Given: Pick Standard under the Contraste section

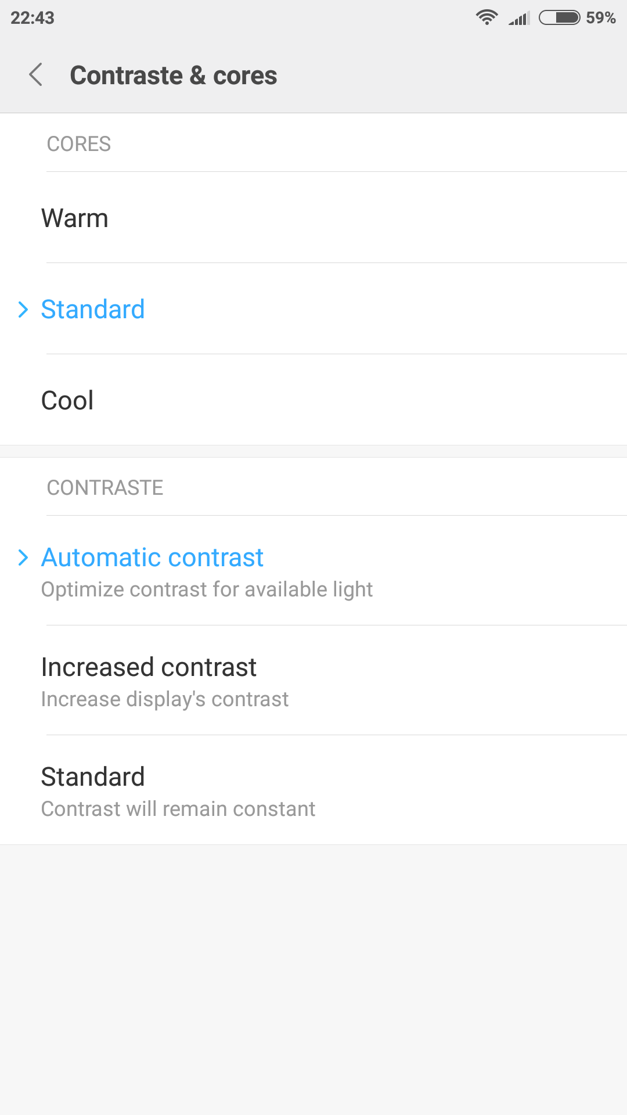Looking at the screenshot, I should click(313, 790).
